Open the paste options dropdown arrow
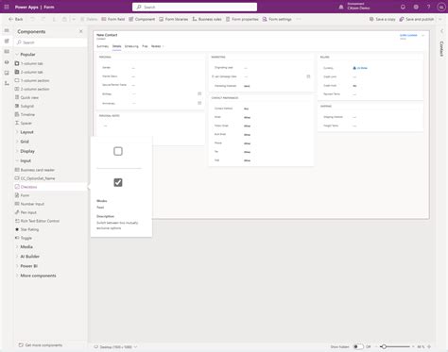 (74, 19)
